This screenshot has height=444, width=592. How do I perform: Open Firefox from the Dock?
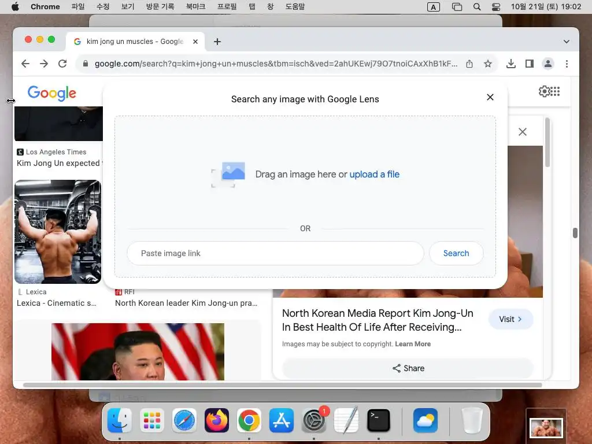pos(217,420)
